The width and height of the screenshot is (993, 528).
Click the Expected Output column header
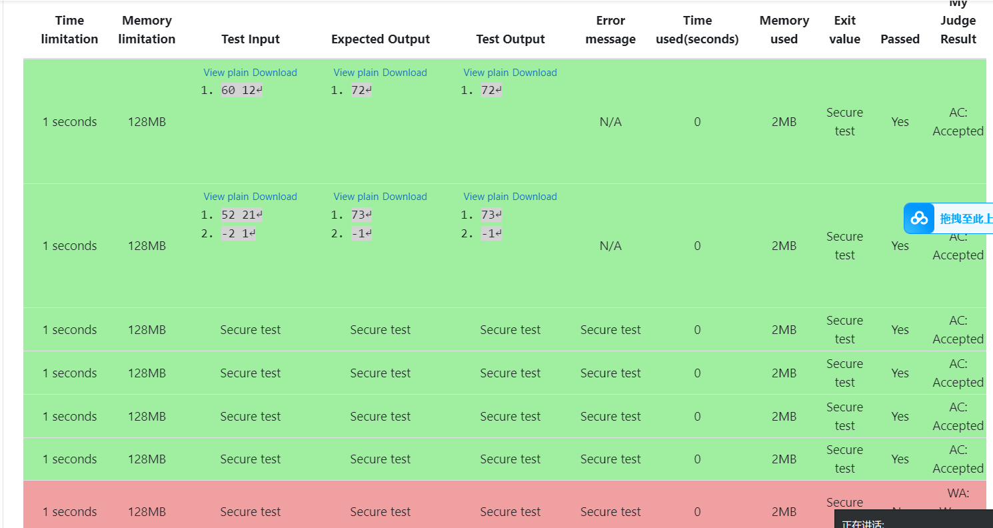click(x=381, y=39)
